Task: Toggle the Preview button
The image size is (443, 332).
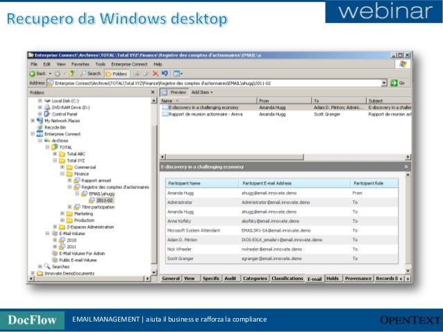Action: 174,92
